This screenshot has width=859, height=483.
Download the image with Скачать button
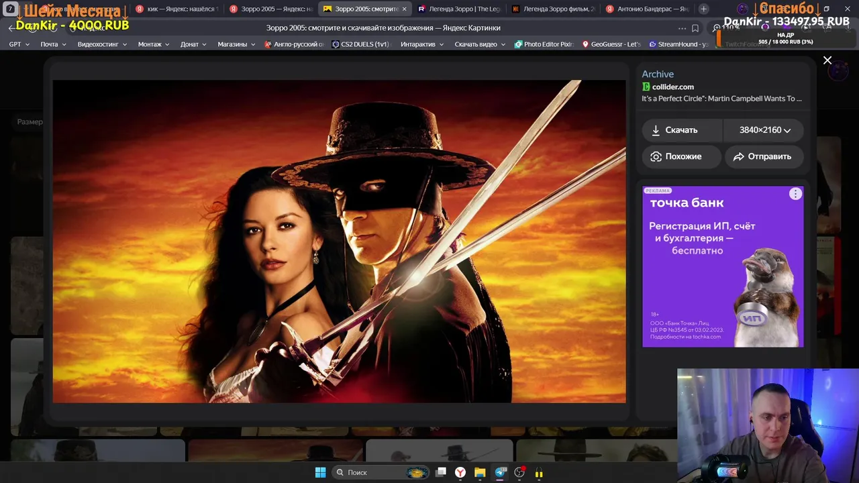click(682, 130)
